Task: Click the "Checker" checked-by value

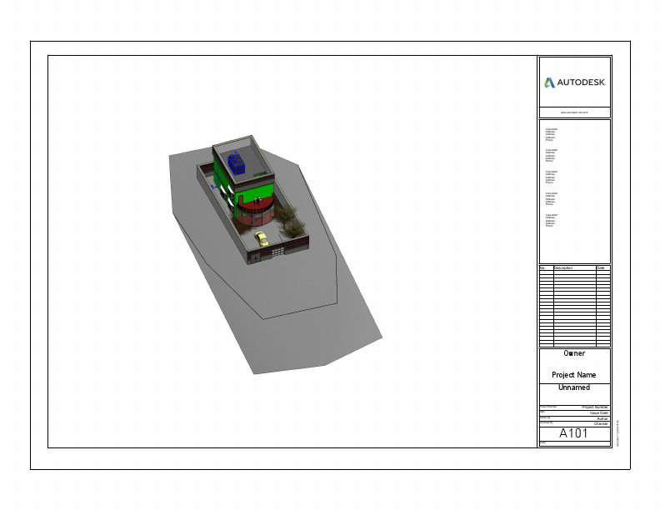Action: click(601, 423)
